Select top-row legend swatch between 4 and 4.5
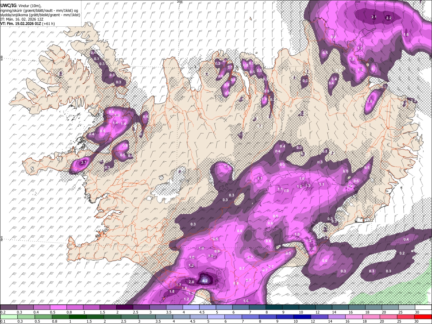This screenshot has height=324, width=432. pos(190,307)
